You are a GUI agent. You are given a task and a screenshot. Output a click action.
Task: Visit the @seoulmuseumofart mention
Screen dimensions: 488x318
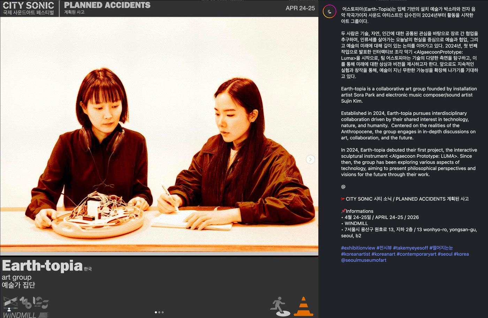coord(364,260)
